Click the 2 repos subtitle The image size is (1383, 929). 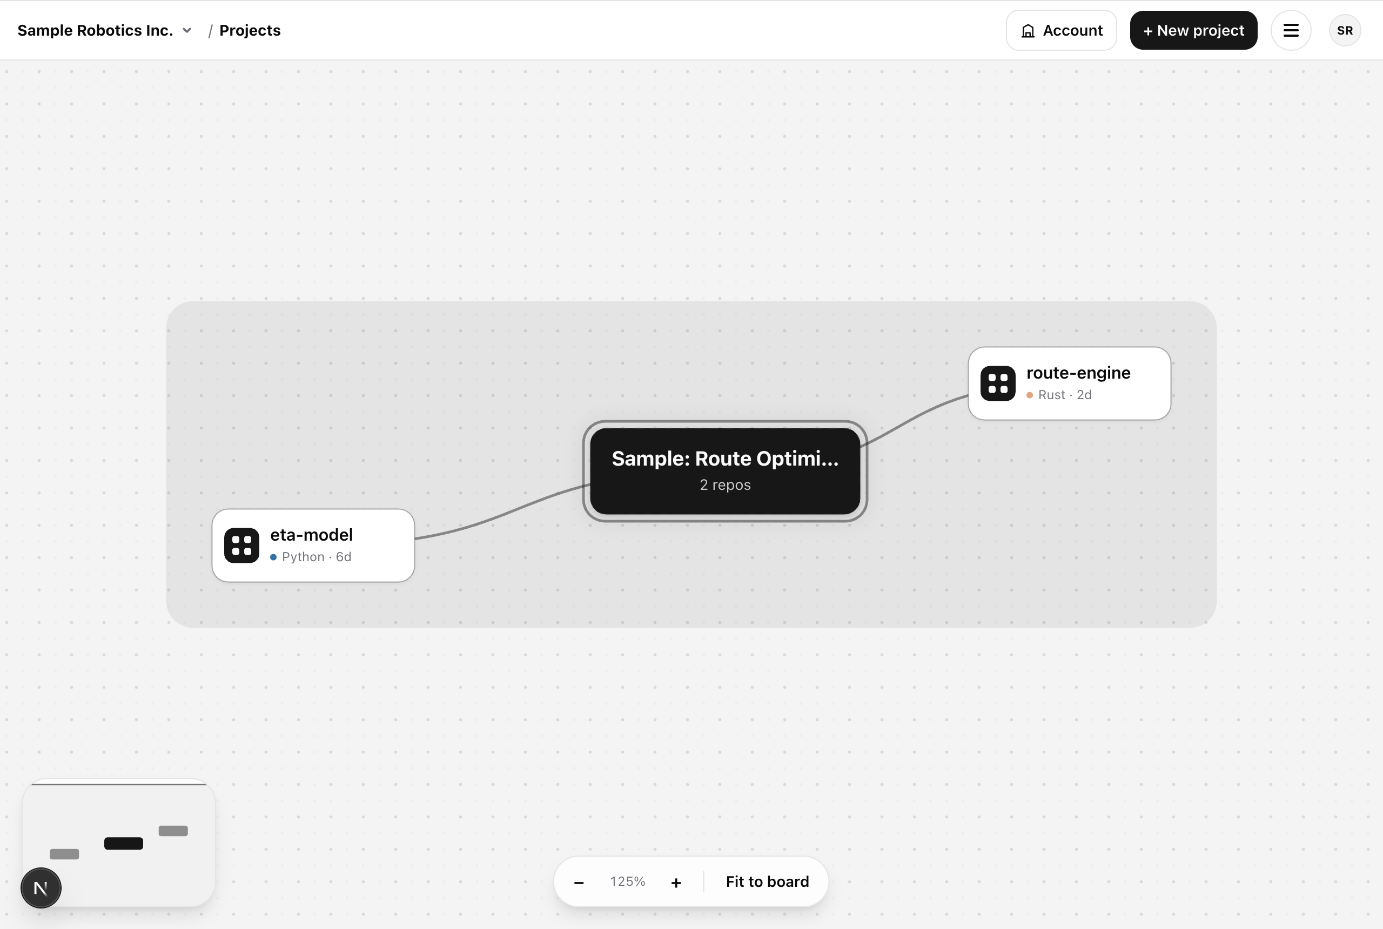(726, 484)
